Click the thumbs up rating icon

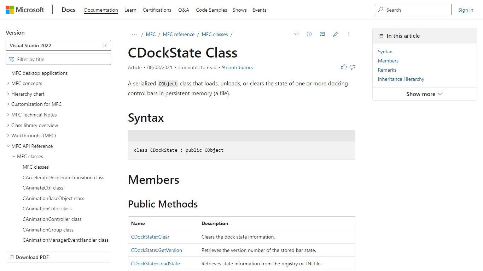pos(344,67)
